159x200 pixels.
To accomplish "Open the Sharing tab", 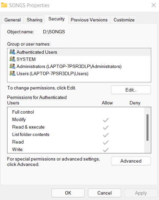I will click(x=34, y=20).
